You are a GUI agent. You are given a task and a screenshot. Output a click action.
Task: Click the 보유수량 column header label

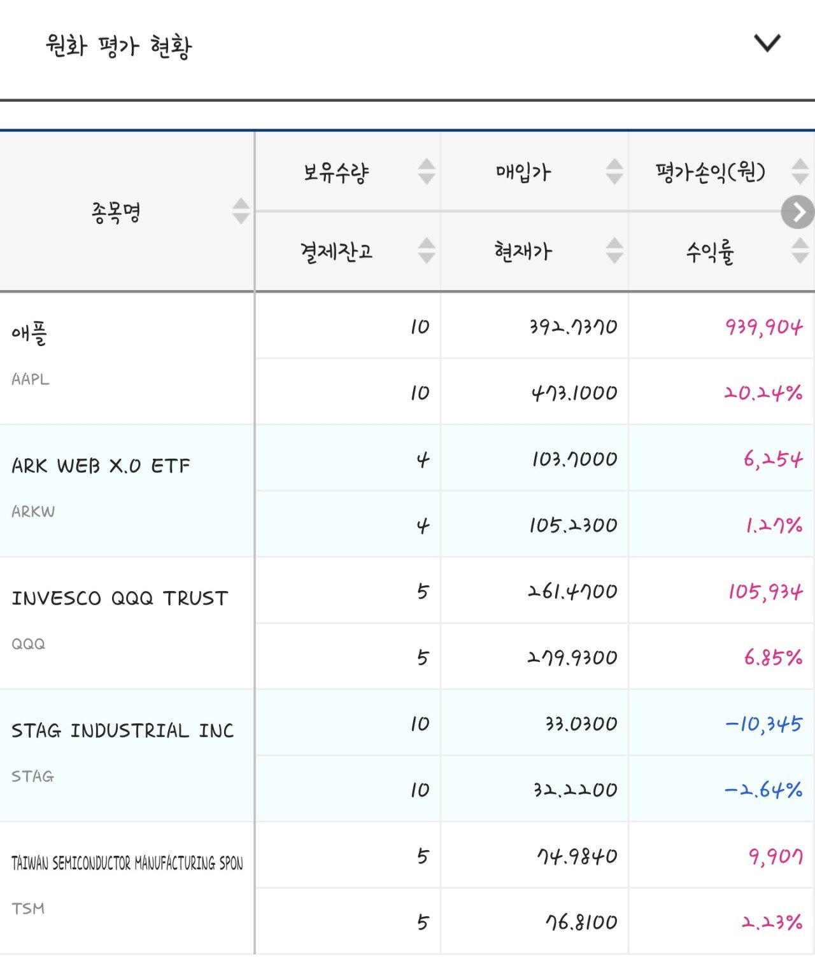(x=336, y=172)
